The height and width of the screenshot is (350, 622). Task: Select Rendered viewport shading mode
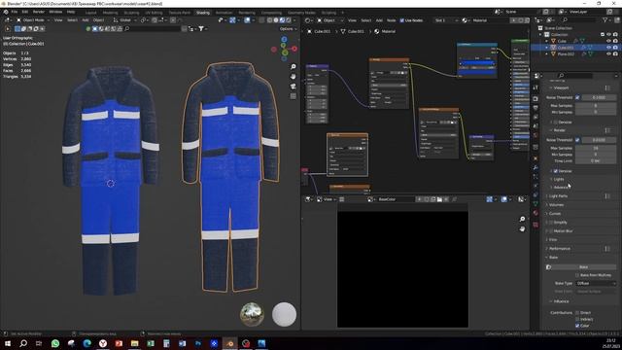click(x=289, y=20)
